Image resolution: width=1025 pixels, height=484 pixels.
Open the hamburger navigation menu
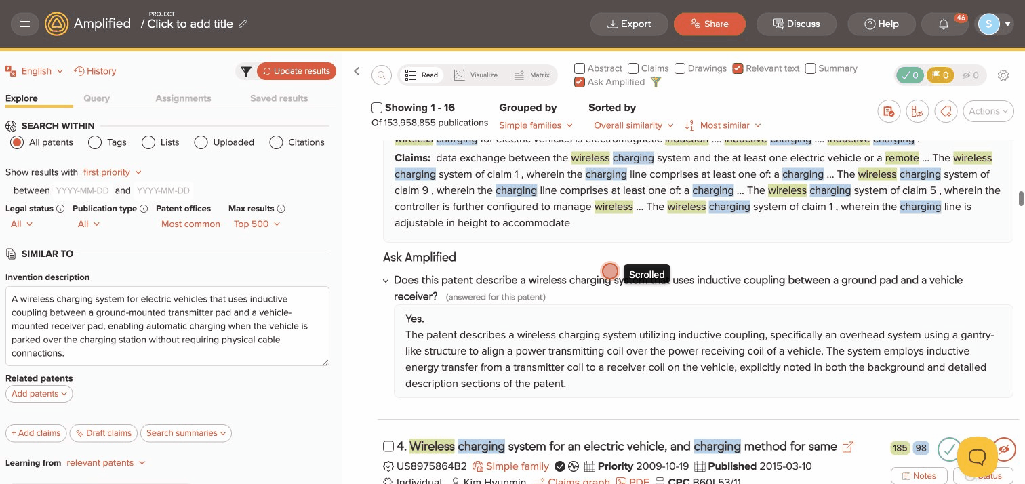(x=25, y=24)
